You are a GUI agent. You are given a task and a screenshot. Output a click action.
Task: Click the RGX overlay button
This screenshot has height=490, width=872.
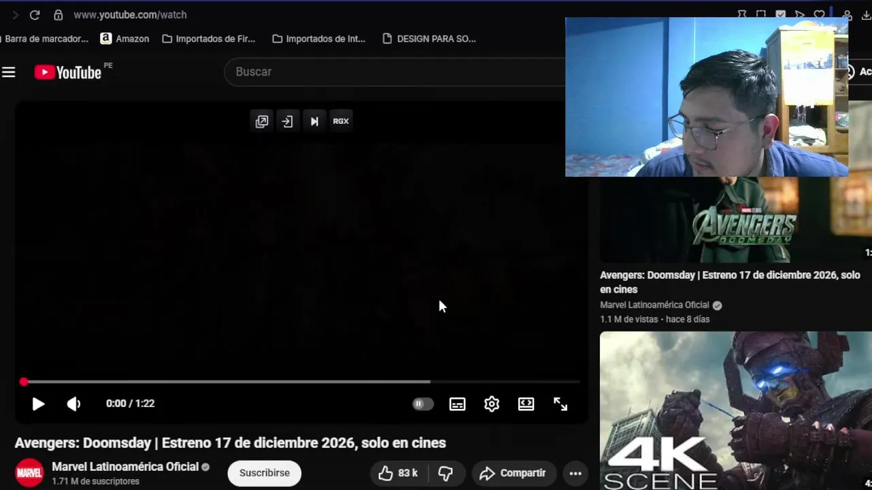point(341,121)
